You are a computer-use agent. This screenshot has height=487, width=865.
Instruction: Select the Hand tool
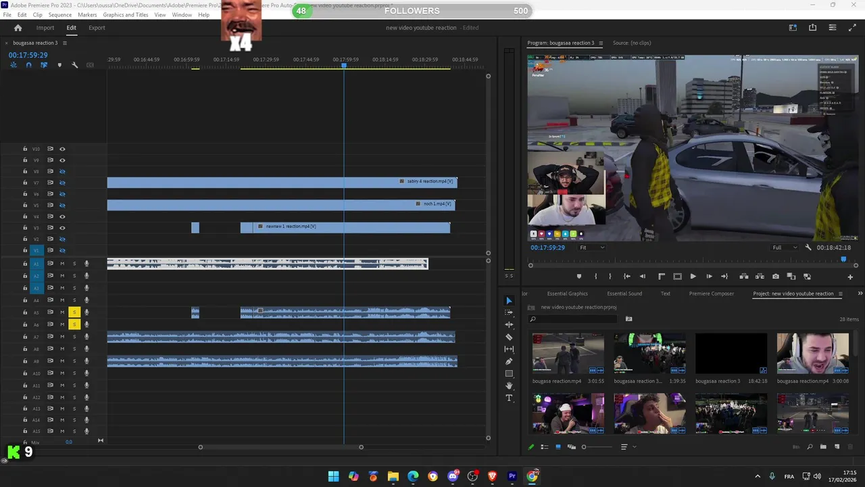tap(509, 386)
